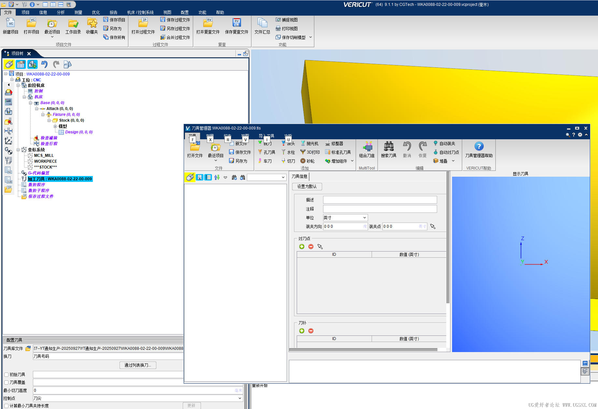Check 计算最小刀具夹持长度
This screenshot has height=409, width=598.
pos(6,406)
